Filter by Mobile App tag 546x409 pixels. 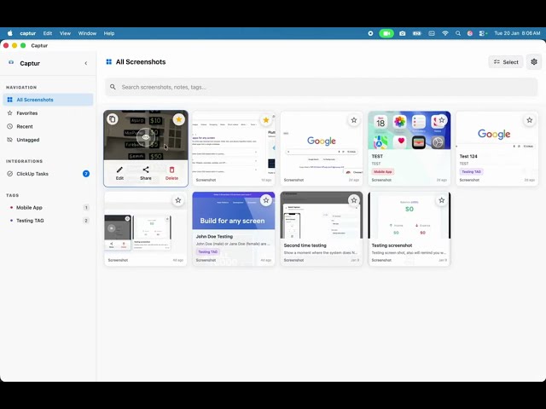click(x=48, y=208)
